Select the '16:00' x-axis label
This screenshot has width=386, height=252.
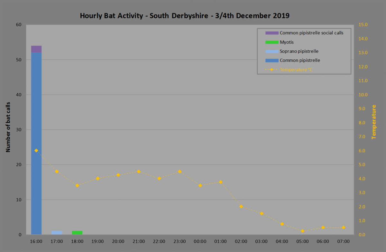click(36, 241)
